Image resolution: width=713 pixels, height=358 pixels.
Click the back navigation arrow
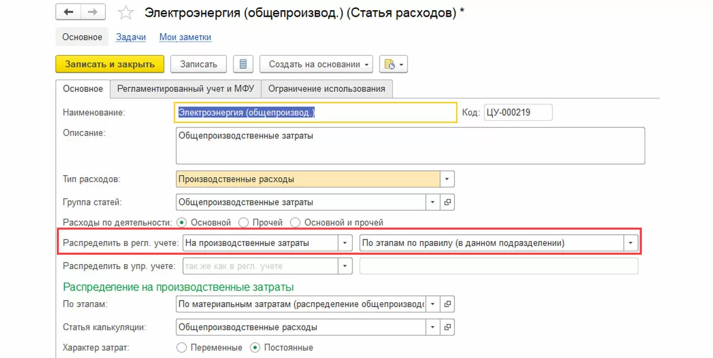(68, 12)
